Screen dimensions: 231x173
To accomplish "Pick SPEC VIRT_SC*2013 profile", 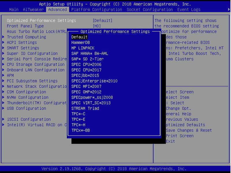I will click(x=91, y=103).
